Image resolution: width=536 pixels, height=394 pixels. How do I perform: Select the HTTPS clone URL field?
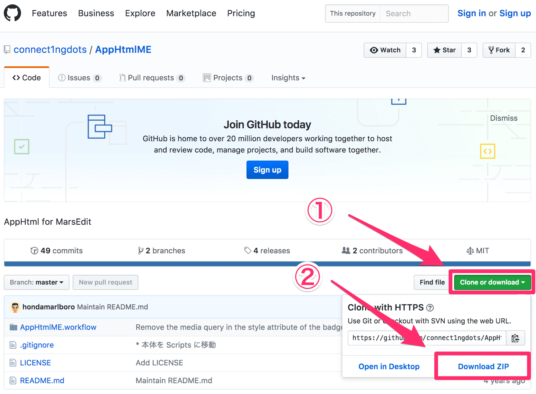click(x=427, y=338)
